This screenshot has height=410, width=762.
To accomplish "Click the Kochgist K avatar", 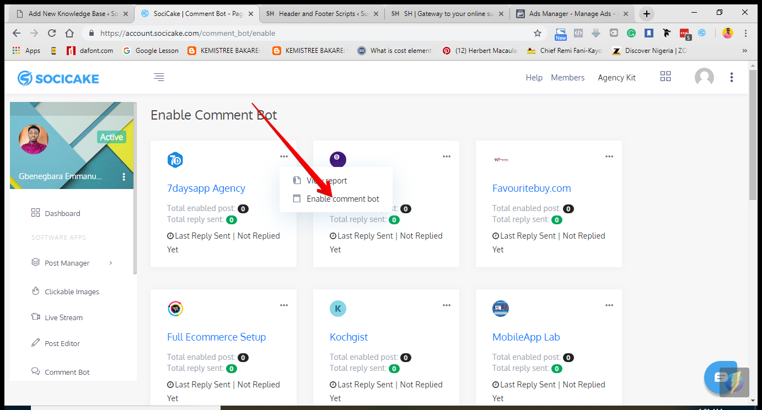I will (x=338, y=309).
